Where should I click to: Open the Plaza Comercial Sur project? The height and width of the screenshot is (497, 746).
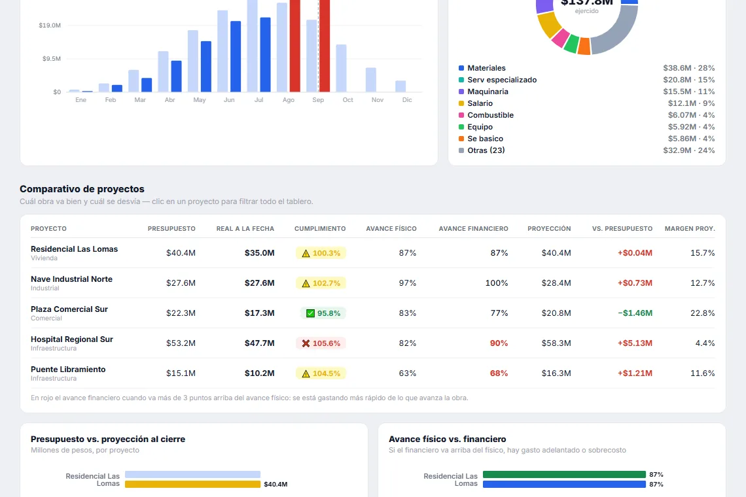(x=372, y=313)
